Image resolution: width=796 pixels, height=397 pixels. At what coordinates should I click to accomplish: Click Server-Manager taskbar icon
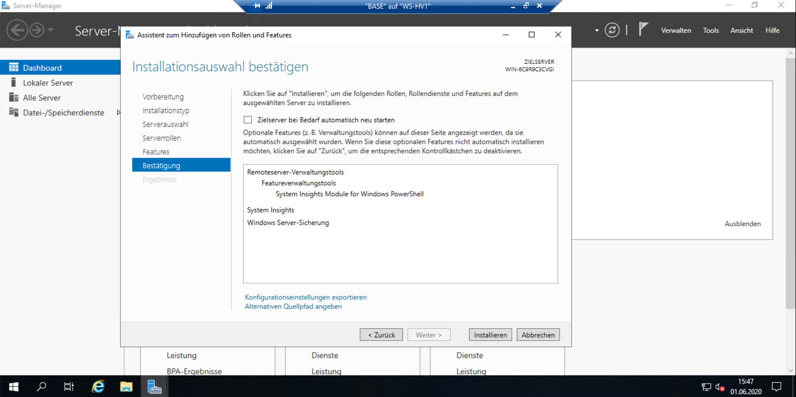154,386
